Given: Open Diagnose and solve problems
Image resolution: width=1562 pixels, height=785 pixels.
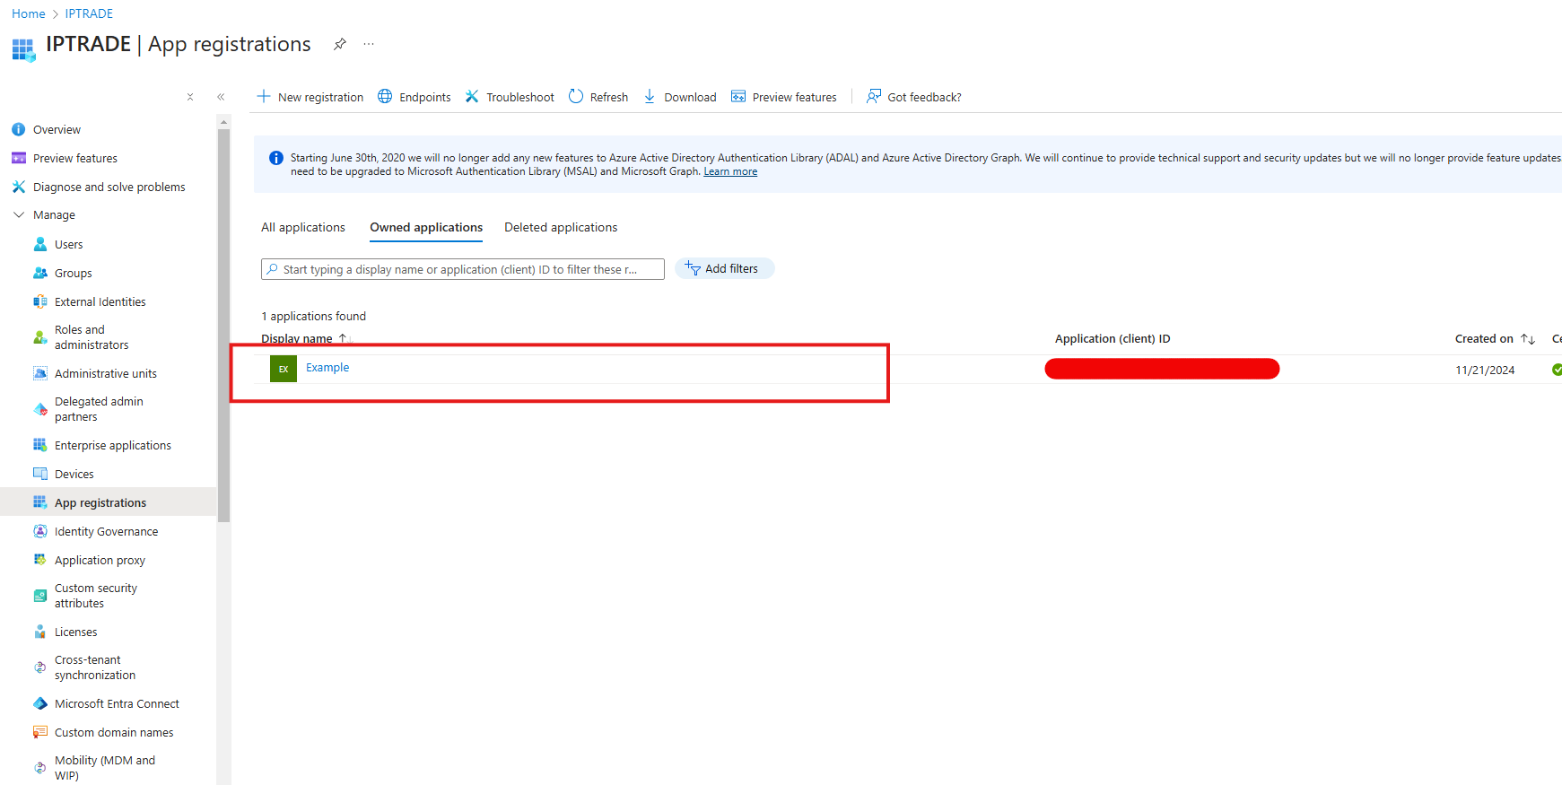Looking at the screenshot, I should (109, 188).
